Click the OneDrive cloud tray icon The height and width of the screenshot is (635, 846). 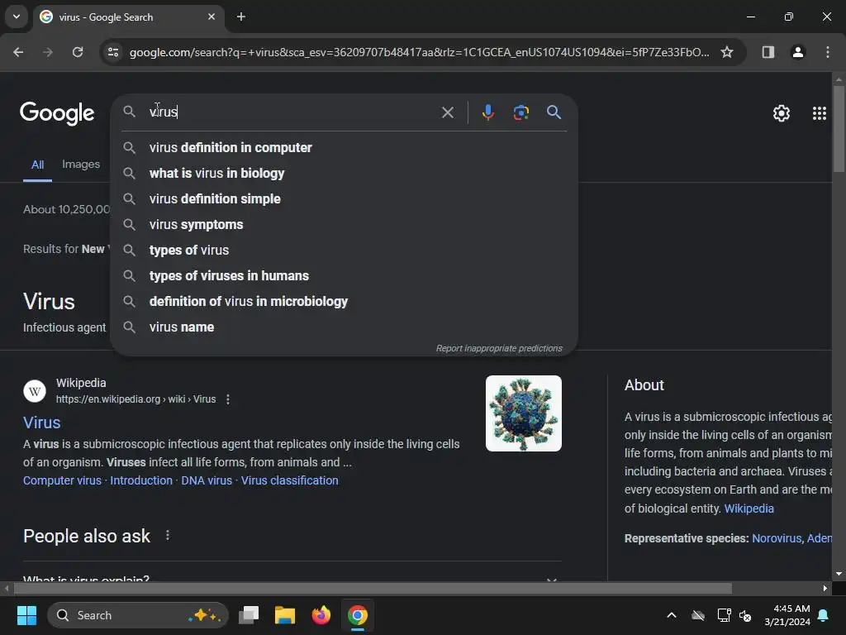point(698,615)
